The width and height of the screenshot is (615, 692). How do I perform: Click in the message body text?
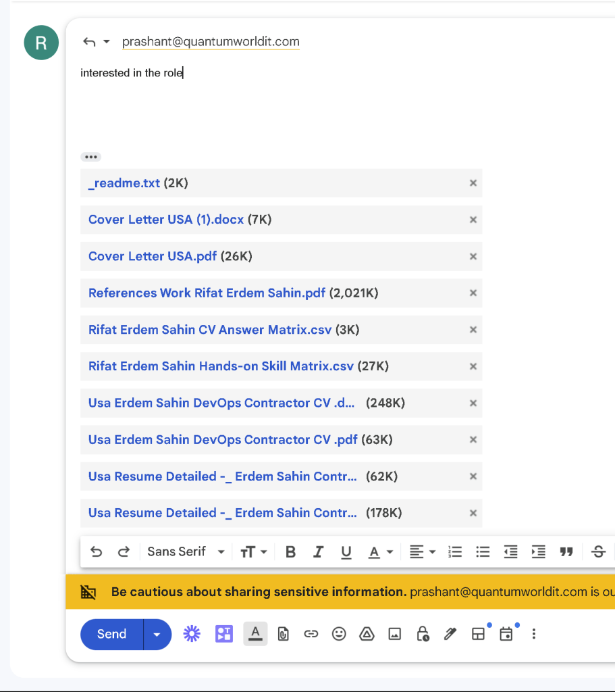(x=132, y=73)
